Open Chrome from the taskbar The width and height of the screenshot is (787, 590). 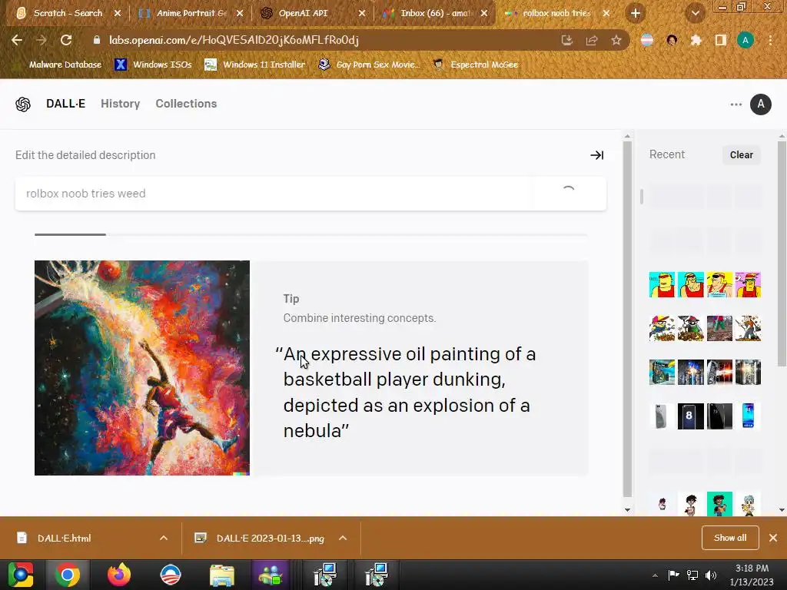[x=68, y=575]
